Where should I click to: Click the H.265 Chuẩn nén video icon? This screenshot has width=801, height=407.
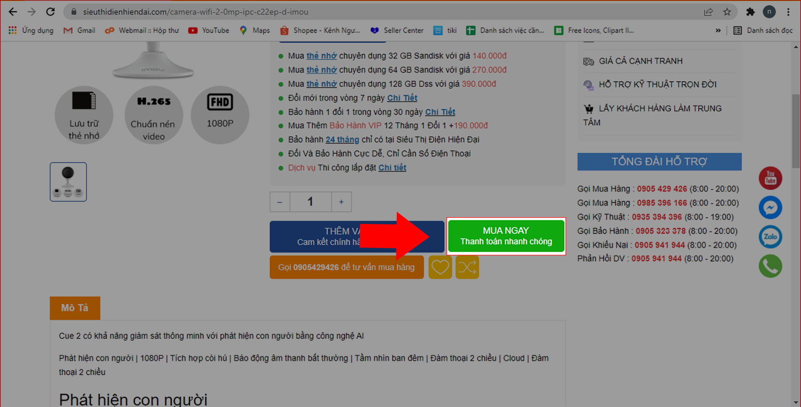click(x=153, y=115)
